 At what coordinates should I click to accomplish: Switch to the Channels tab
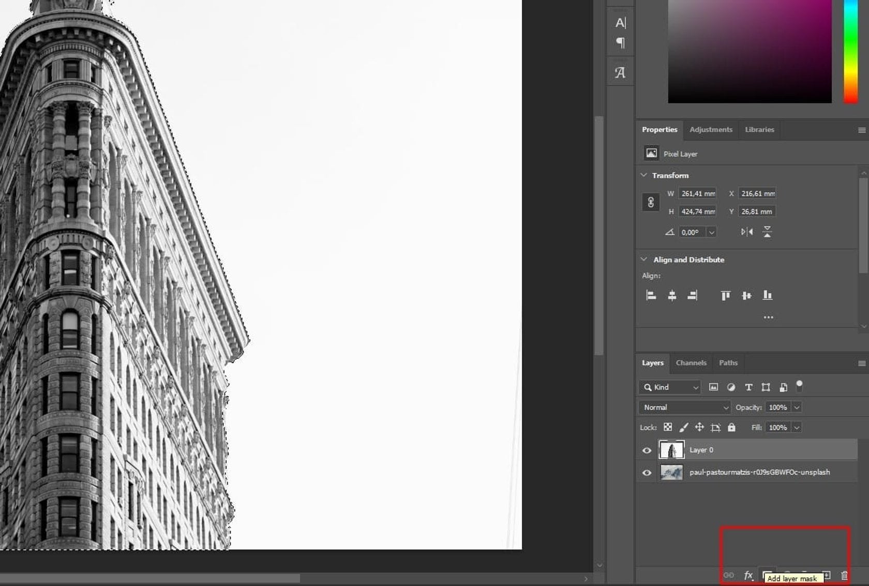(691, 363)
